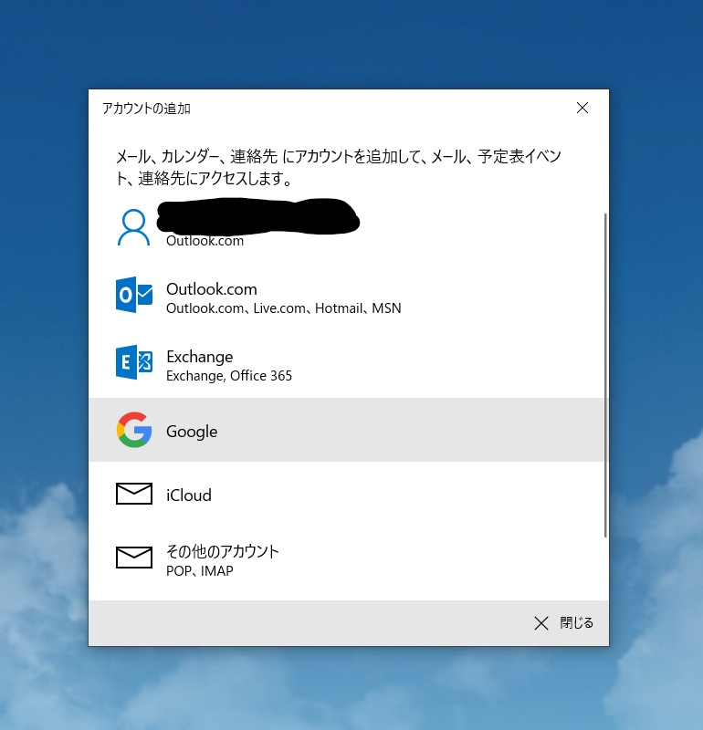Viewport: 703px width, 730px height.
Task: Close the dialog with top-right X
Action: click(582, 108)
